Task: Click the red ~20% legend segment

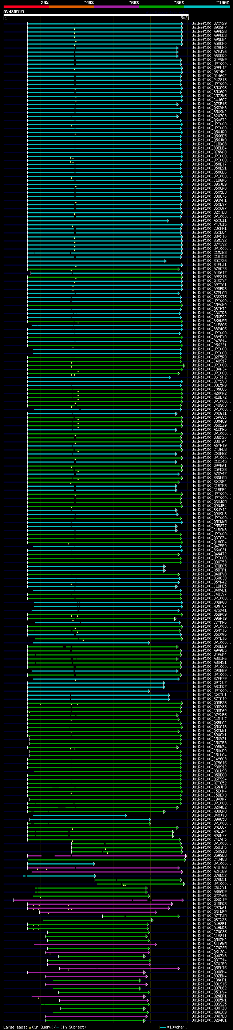Action: pos(26,7)
